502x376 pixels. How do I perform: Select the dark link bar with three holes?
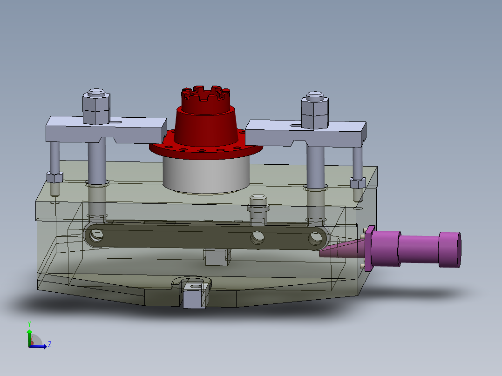(x=206, y=237)
